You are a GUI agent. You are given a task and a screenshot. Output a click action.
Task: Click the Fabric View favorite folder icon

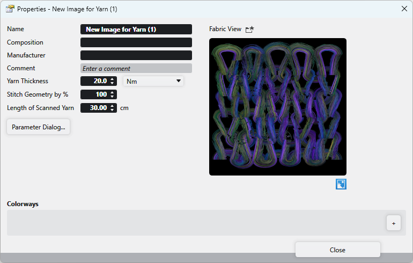249,30
